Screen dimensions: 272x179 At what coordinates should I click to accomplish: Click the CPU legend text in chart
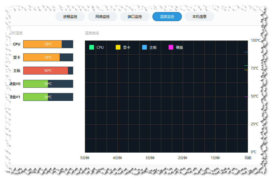click(100, 47)
